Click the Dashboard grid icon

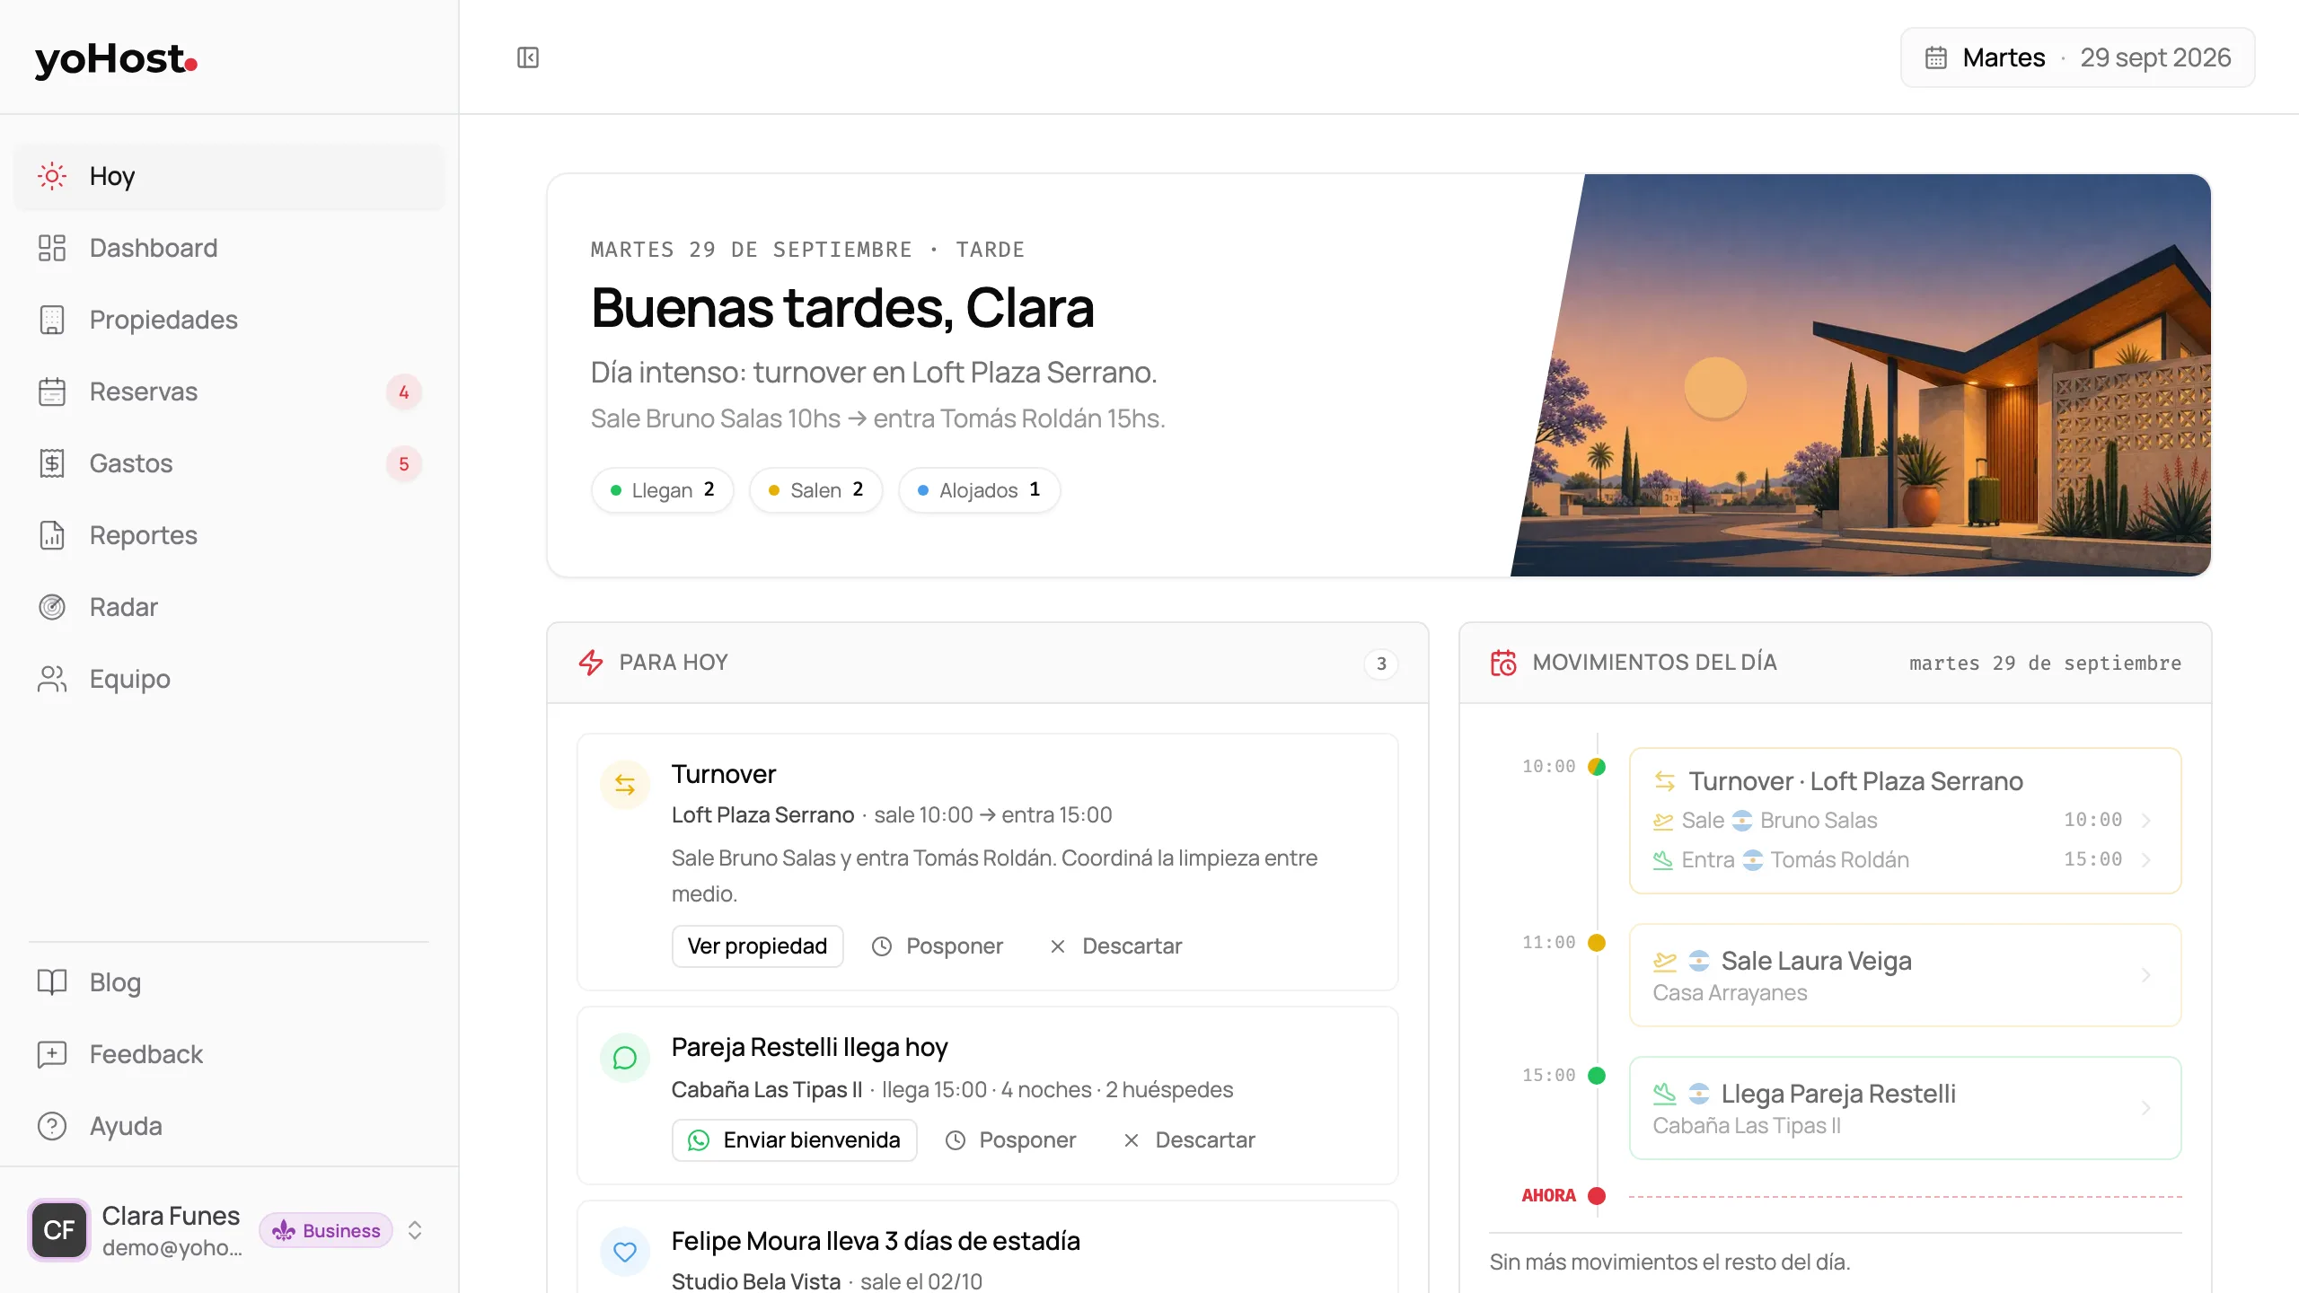[52, 248]
